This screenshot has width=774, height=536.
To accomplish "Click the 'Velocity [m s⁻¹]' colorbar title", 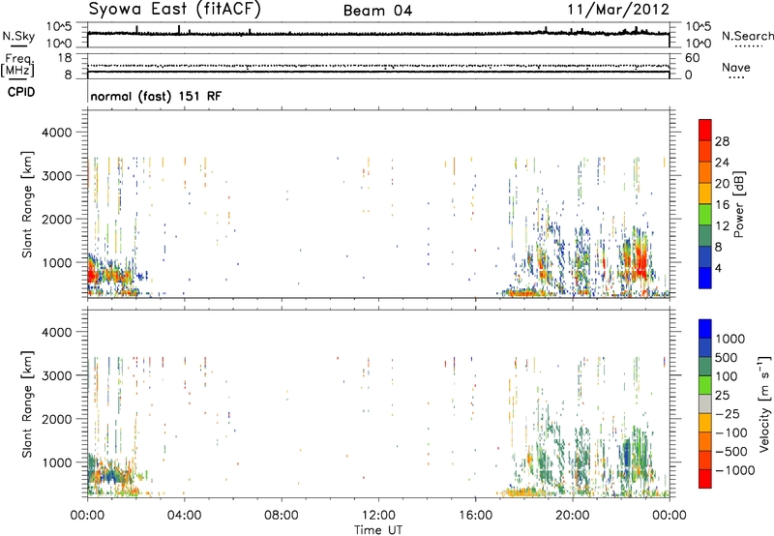I will pos(764,403).
